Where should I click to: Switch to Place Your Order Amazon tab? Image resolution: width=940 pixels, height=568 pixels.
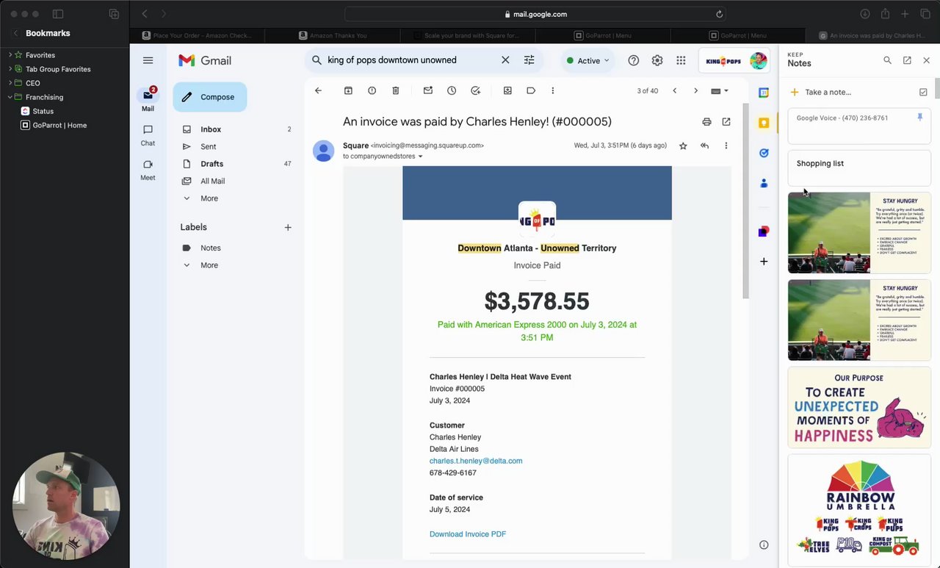[197, 35]
